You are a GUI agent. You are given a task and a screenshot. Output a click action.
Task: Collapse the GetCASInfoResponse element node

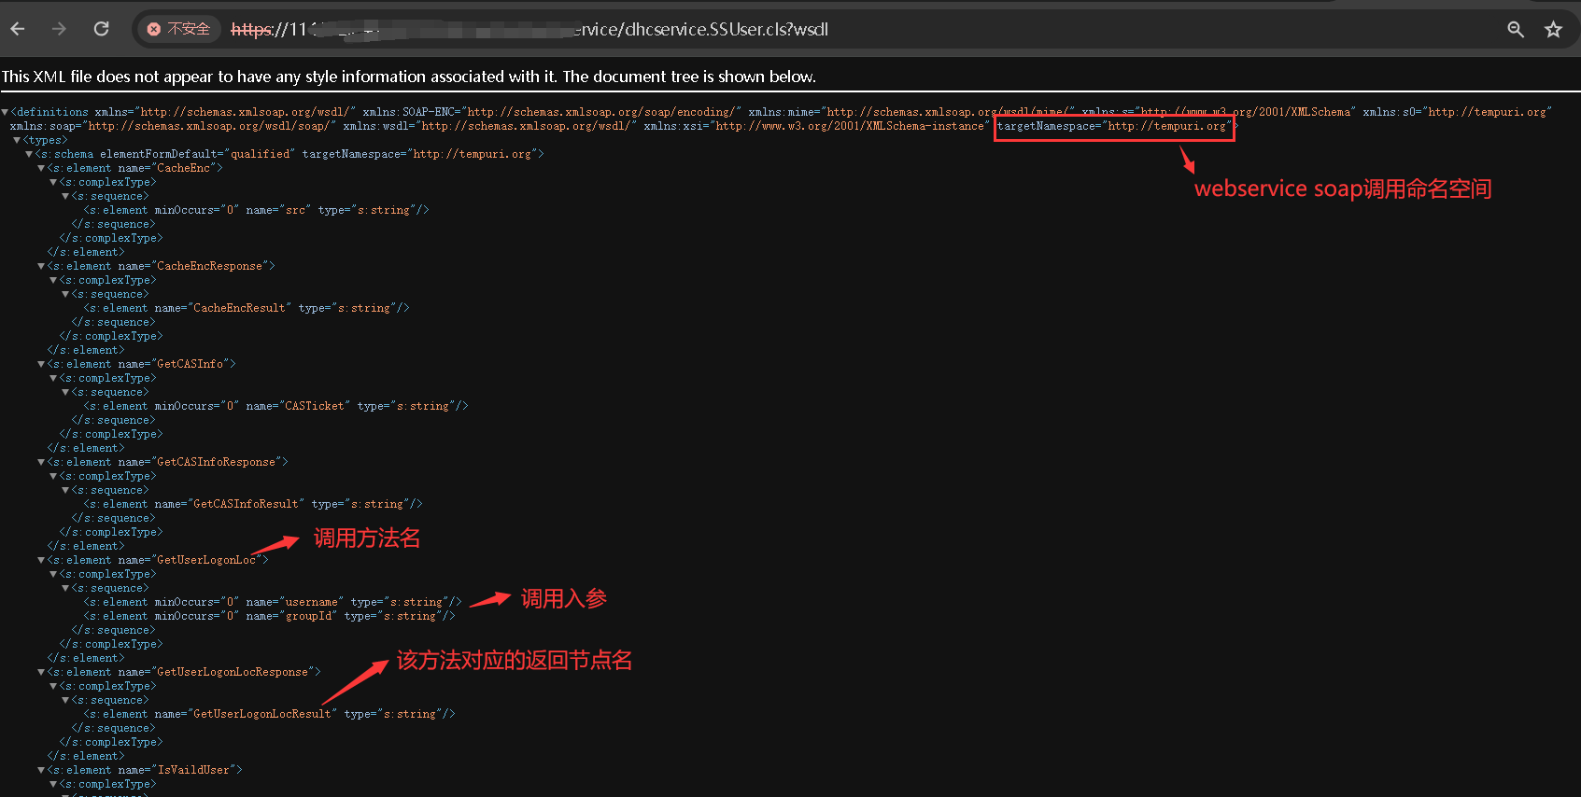(41, 462)
